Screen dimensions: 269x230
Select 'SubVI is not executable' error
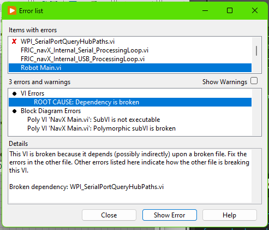130,120
